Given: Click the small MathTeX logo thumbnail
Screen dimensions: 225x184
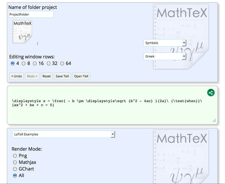Looking at the screenshot, I should (22, 32).
